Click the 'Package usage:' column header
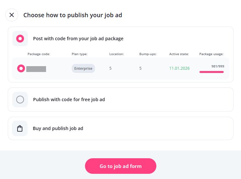The image size is (241, 179). (x=211, y=54)
